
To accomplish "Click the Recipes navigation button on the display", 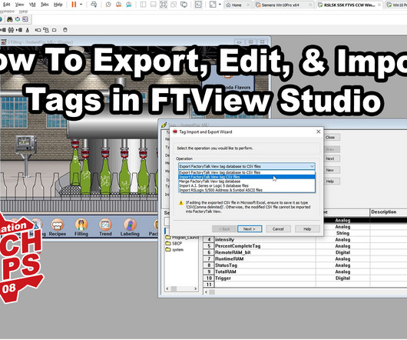I will pos(58,227).
